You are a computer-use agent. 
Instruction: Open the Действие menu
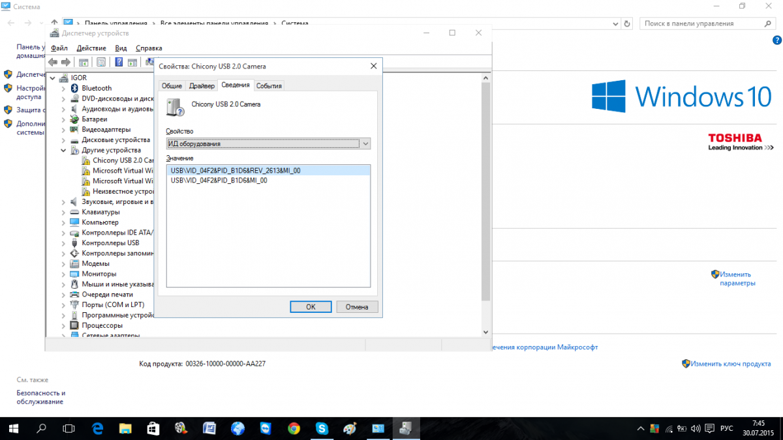[x=91, y=48]
